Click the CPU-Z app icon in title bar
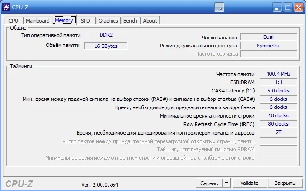The image size is (306, 191). click(x=6, y=7)
